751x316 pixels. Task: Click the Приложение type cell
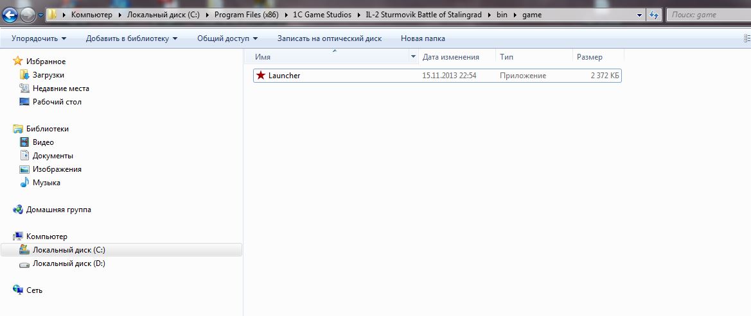tap(523, 76)
